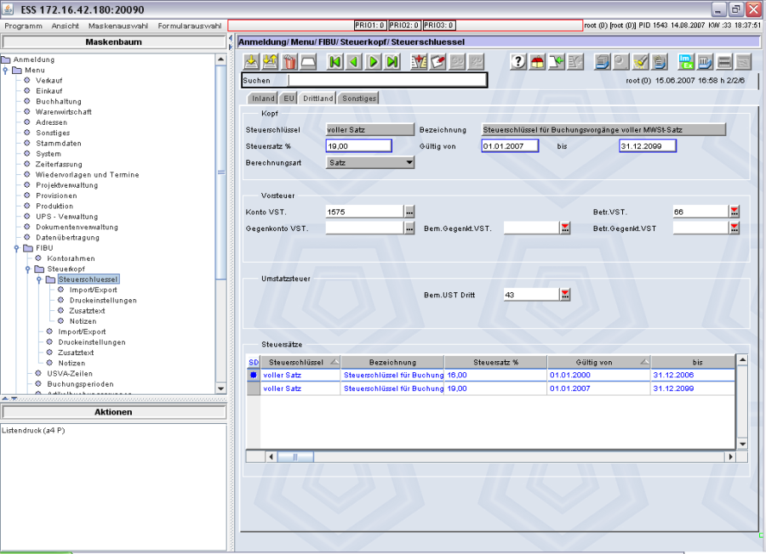Click the Steuersatz % column header
The width and height of the screenshot is (766, 554).
click(x=495, y=362)
